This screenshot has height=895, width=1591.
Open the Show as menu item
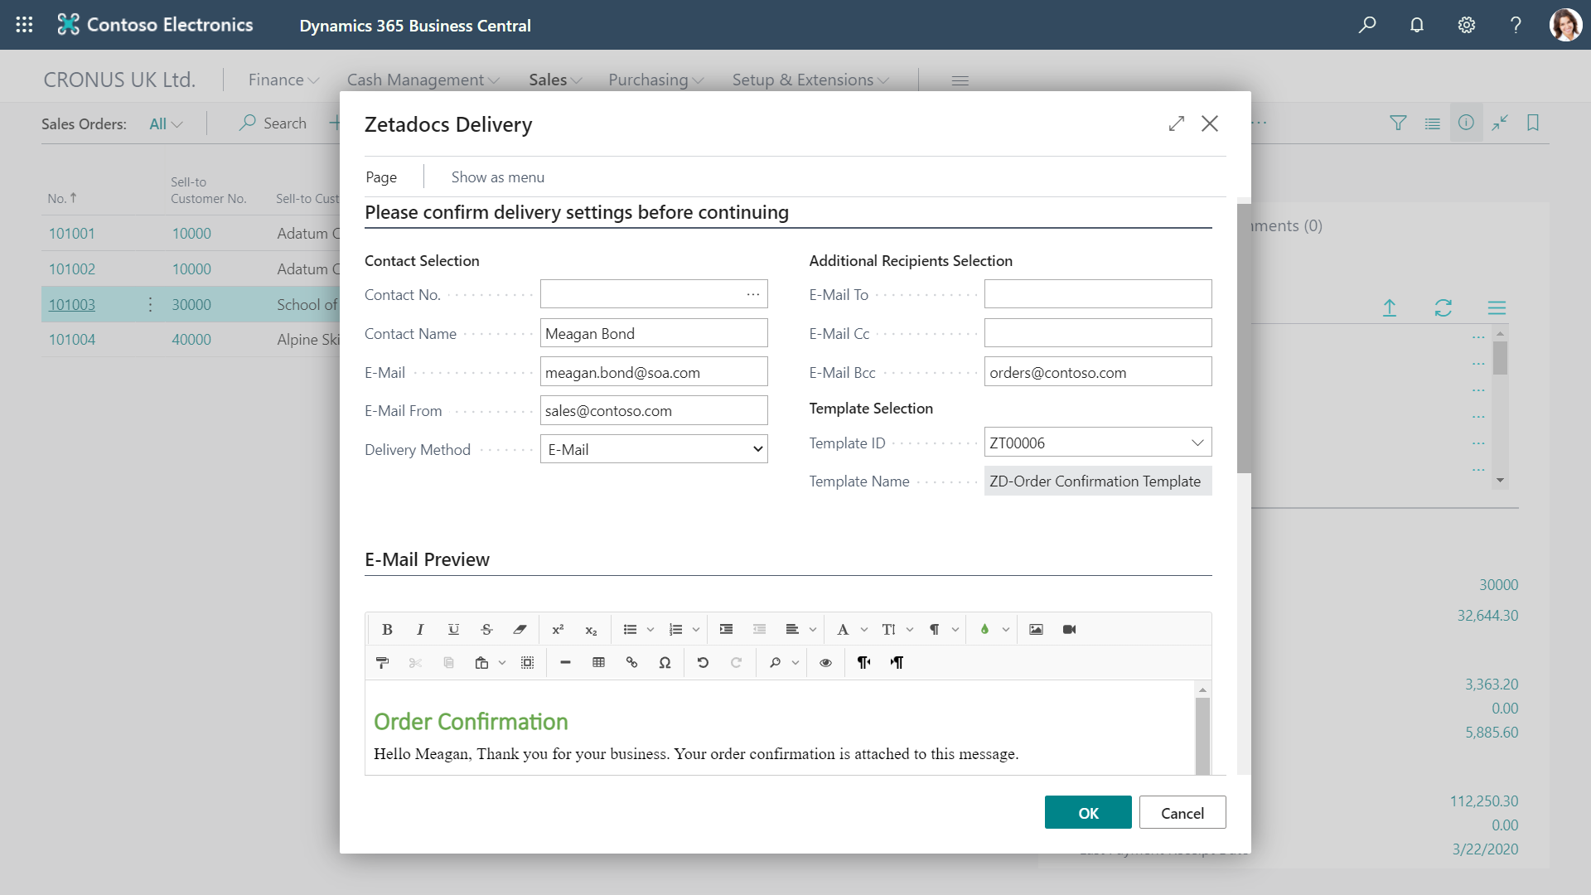tap(497, 177)
